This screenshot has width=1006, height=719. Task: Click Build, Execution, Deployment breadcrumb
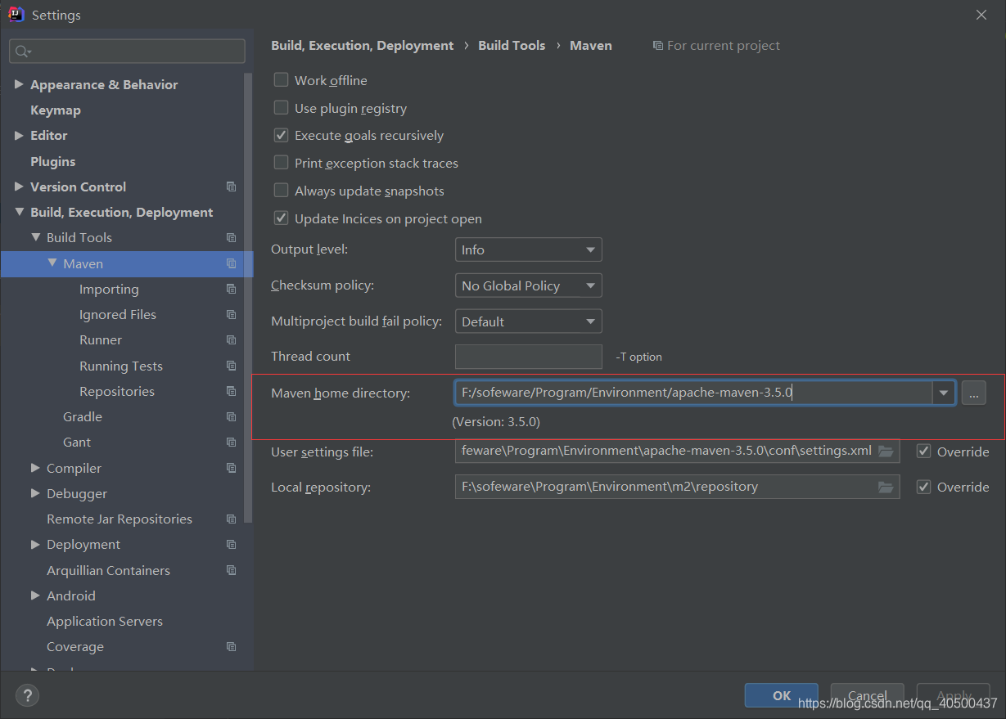(362, 46)
